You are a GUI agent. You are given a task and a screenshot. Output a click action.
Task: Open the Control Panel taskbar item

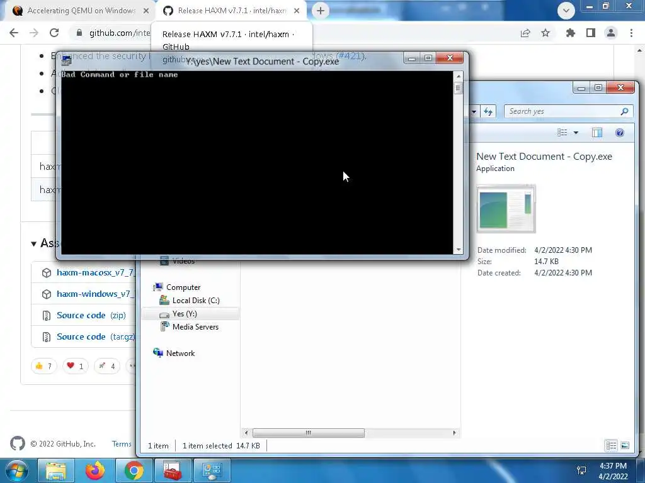click(x=212, y=470)
